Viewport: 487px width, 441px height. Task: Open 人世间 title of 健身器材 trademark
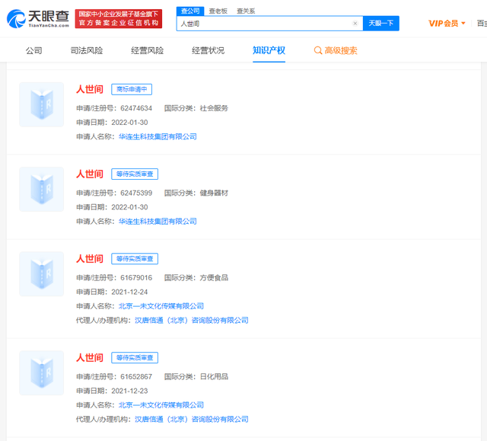[90, 174]
